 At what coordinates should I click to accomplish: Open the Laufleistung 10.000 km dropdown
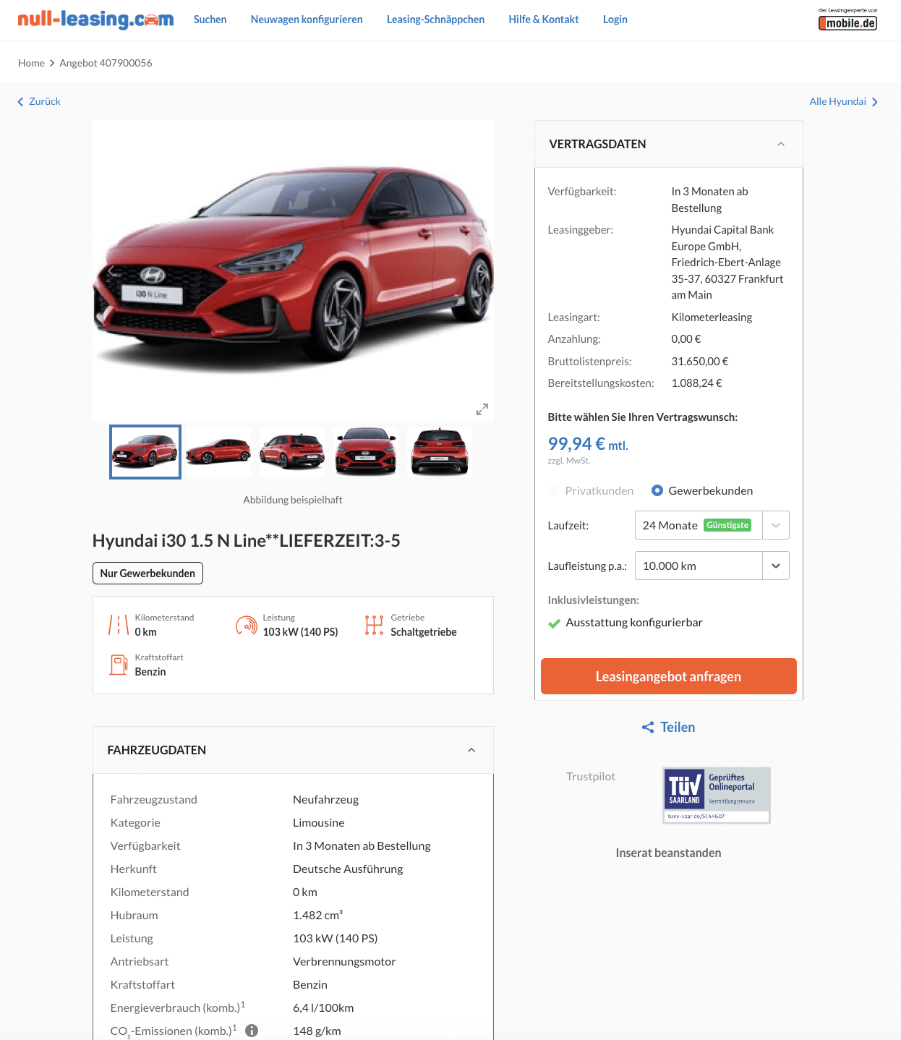point(712,566)
